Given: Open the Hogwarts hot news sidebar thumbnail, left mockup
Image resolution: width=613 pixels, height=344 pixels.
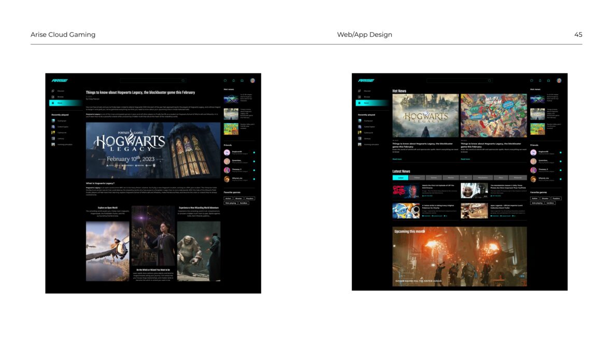Looking at the screenshot, I should coord(231,114).
